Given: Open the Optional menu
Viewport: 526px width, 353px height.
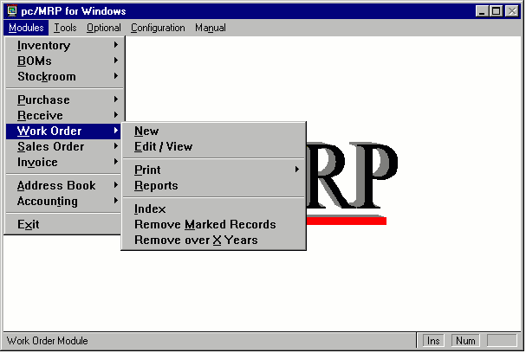Looking at the screenshot, I should [x=104, y=28].
